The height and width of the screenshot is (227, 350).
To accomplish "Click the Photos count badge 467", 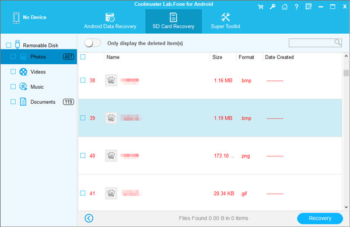I will tap(68, 57).
